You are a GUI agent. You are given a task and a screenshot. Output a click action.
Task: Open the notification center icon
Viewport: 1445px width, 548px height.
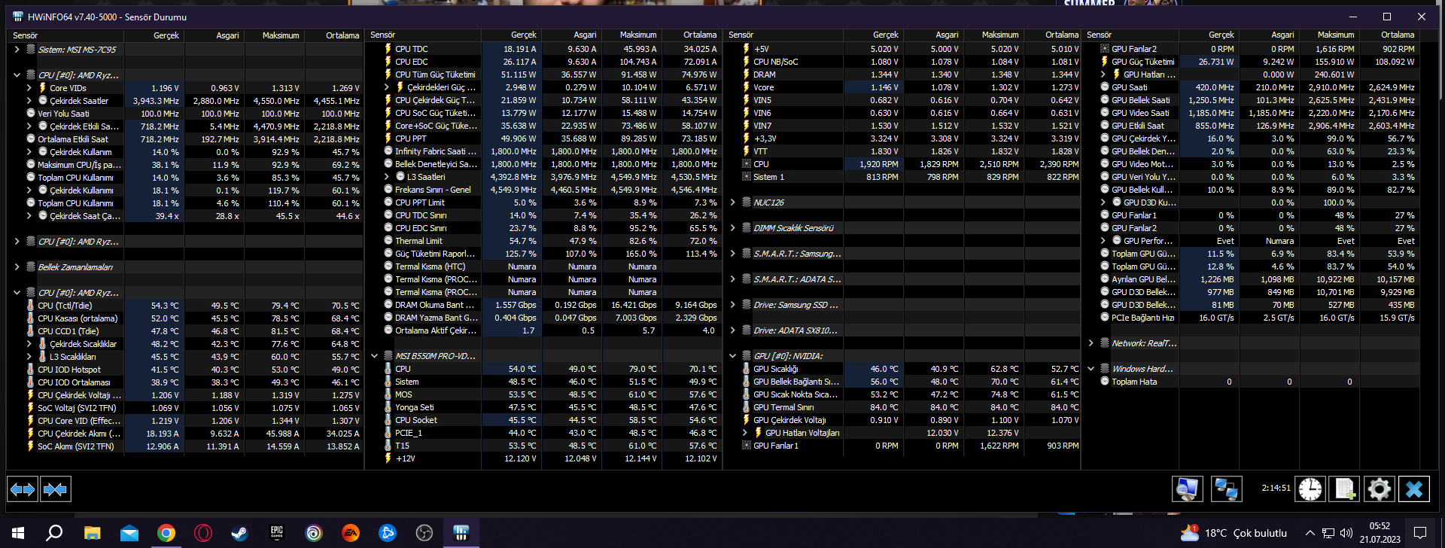click(1420, 533)
